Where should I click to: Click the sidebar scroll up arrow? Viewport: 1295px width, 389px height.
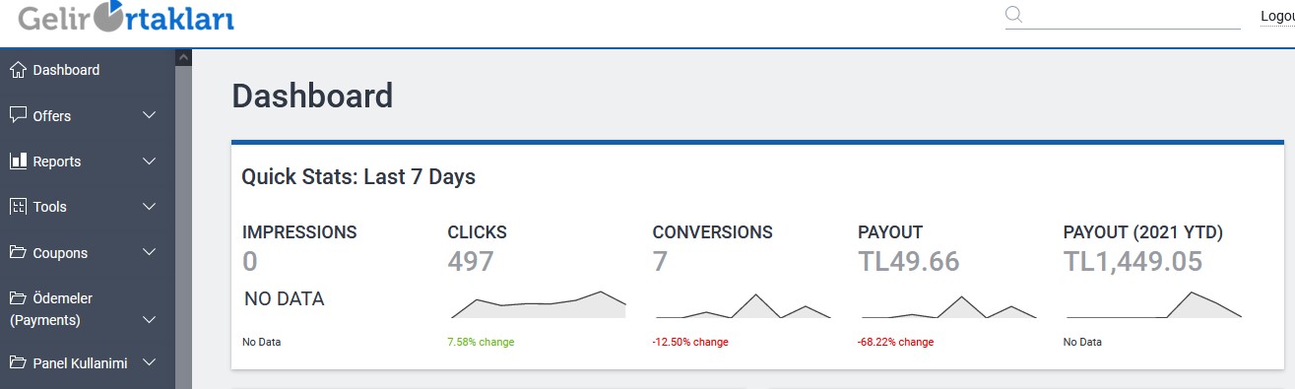183,57
